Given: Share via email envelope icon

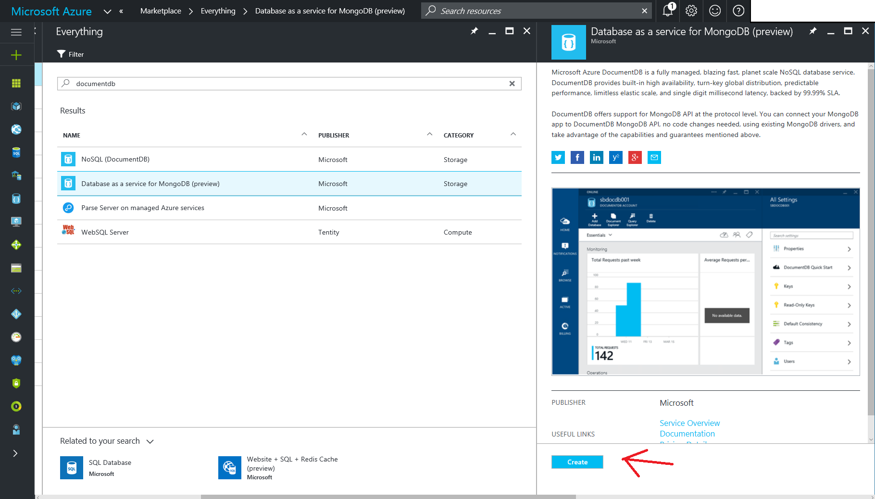Looking at the screenshot, I should point(654,157).
